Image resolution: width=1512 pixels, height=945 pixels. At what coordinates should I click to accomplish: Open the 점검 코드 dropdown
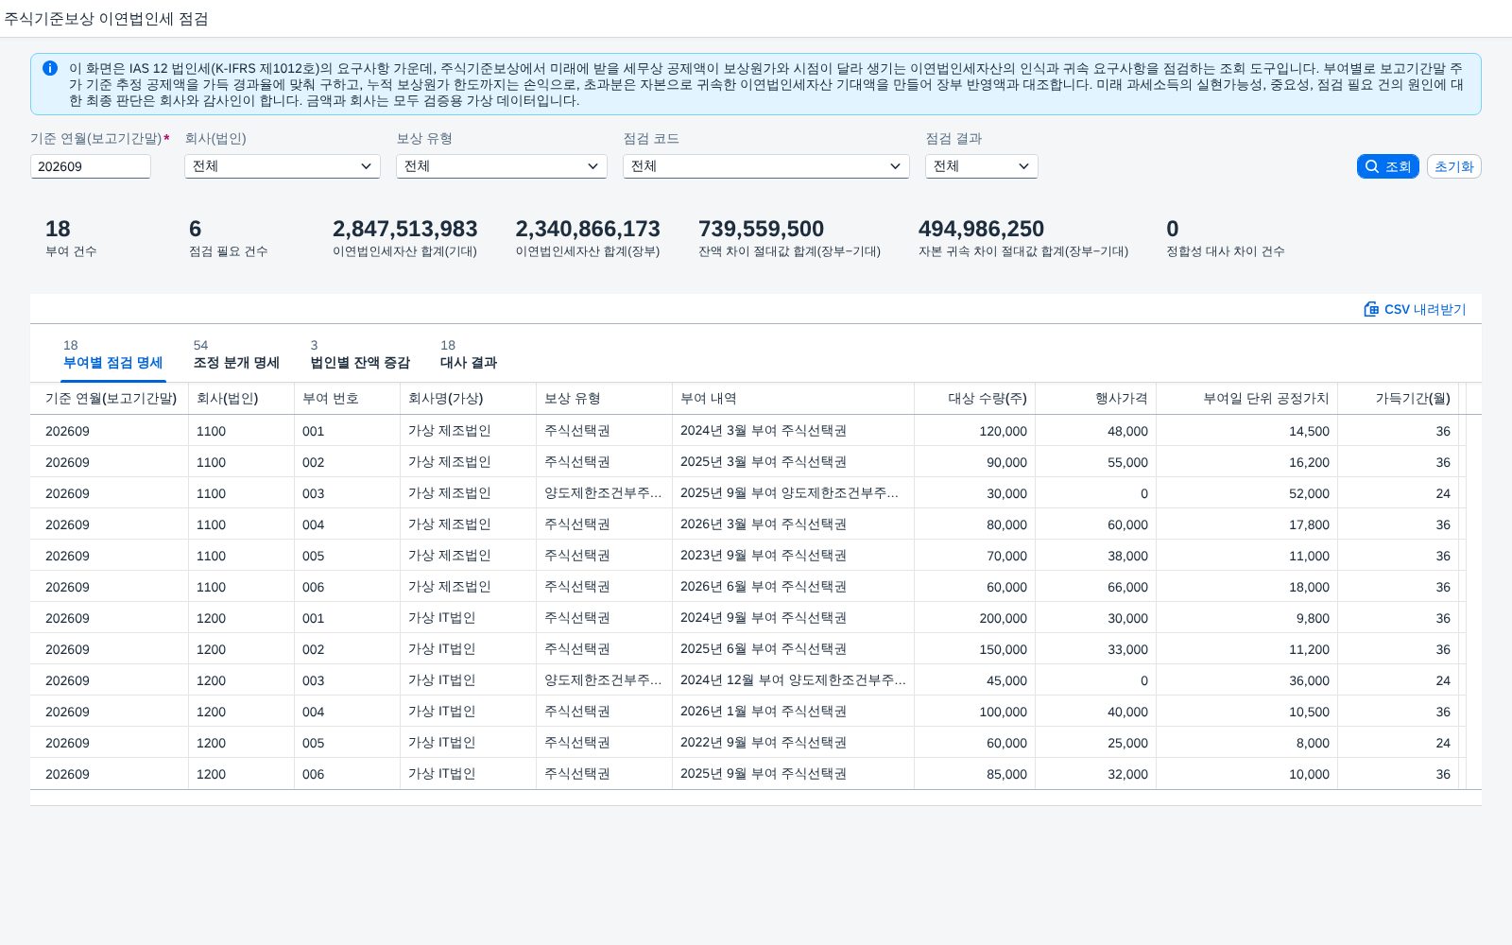click(765, 166)
